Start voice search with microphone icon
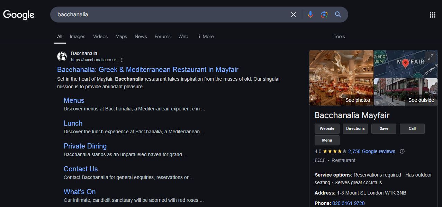Screen dimensions: 442x207 click(x=310, y=15)
